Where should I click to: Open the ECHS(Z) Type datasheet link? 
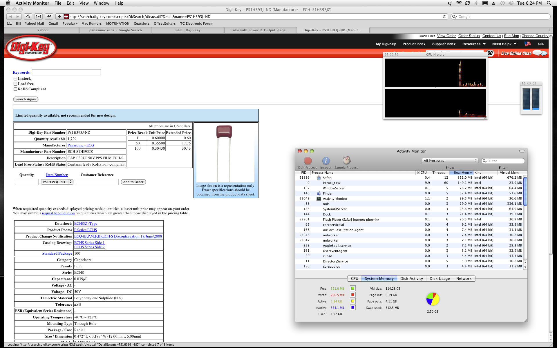pyautogui.click(x=86, y=224)
